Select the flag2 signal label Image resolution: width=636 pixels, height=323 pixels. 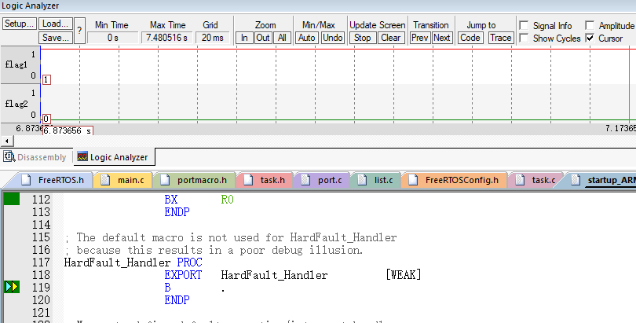[x=16, y=104]
